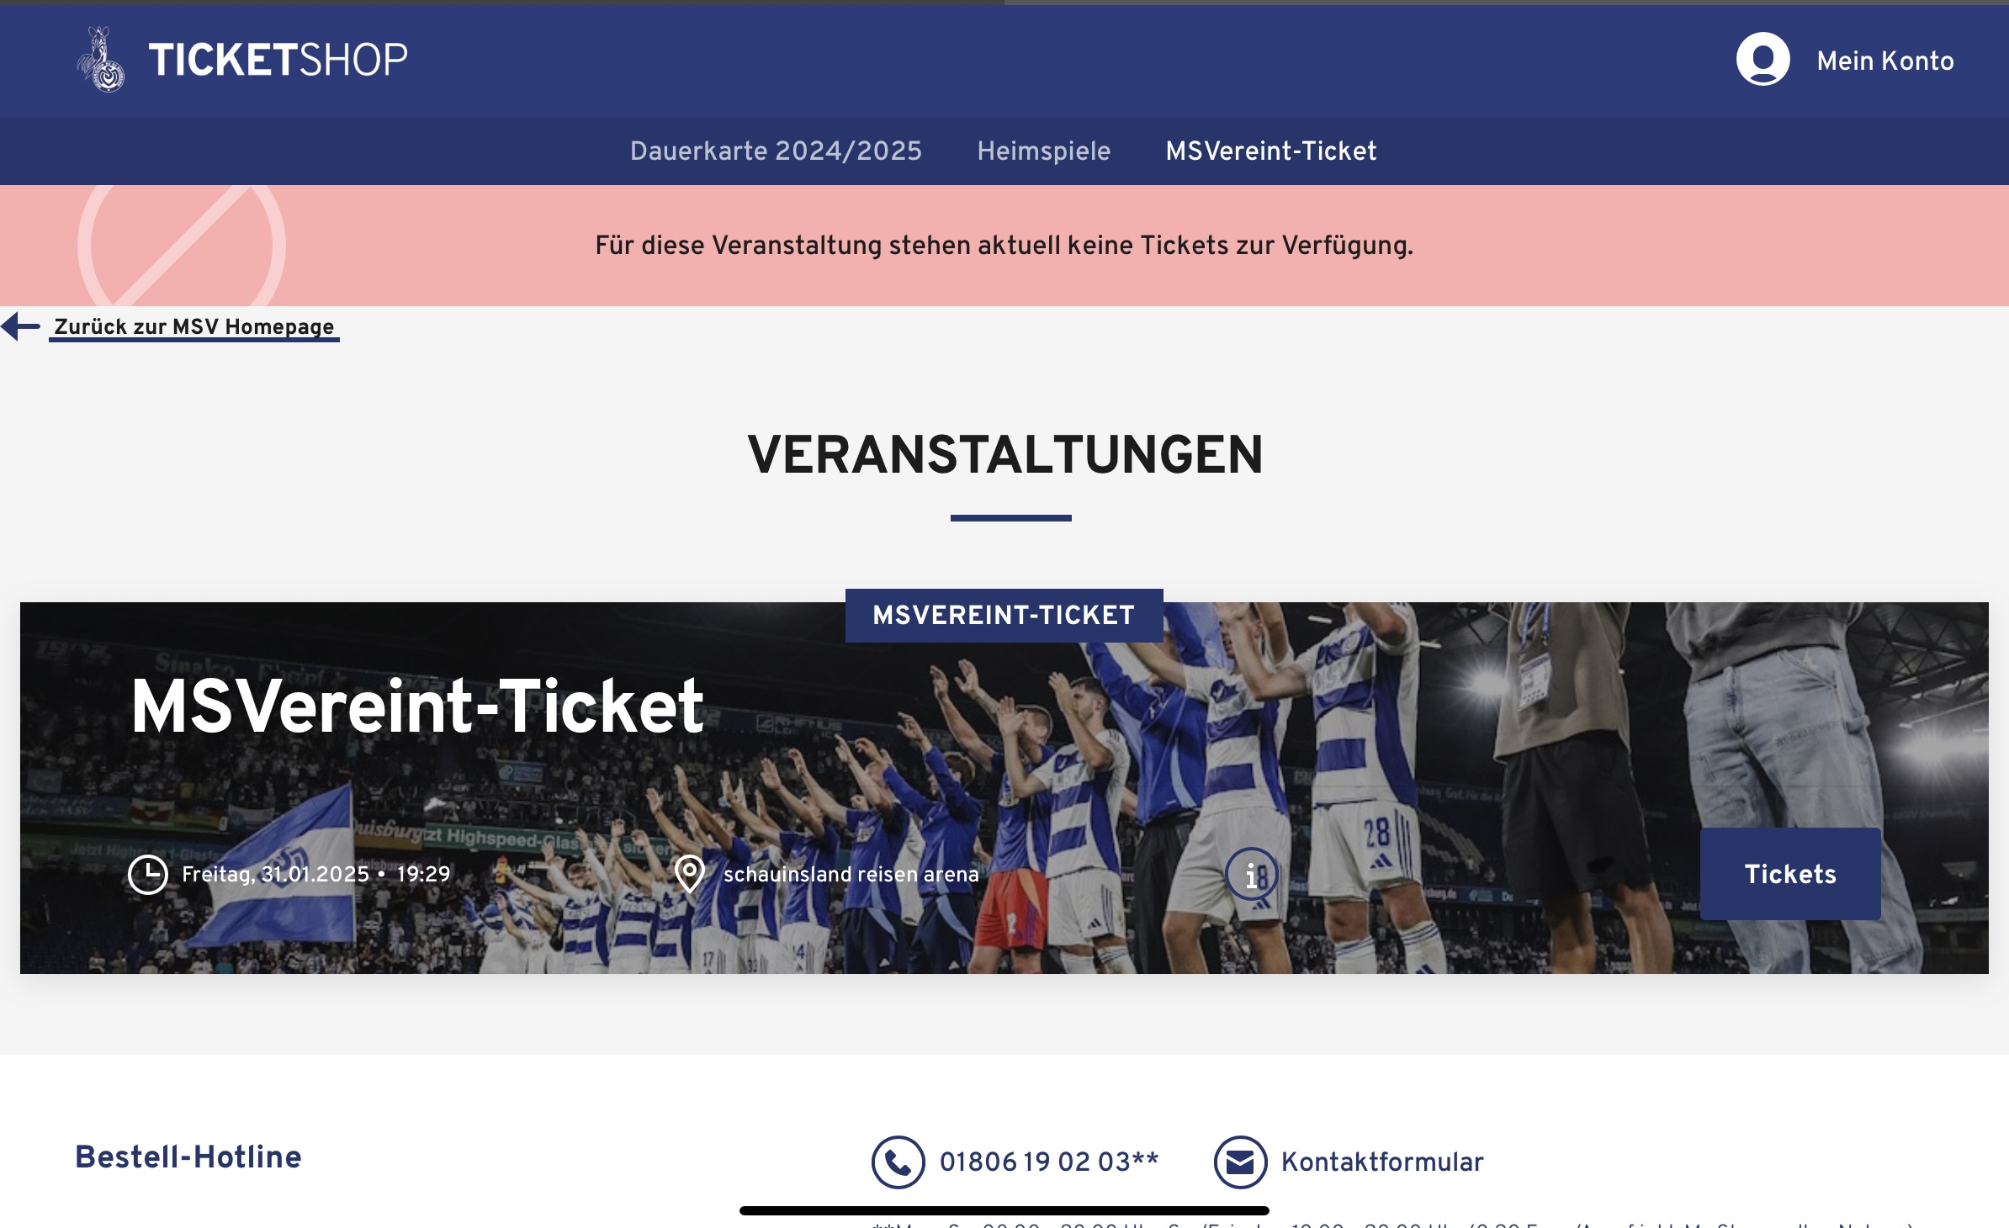Open the Dauerkarte 2024/2025 menu item
The image size is (2009, 1228).
(776, 151)
